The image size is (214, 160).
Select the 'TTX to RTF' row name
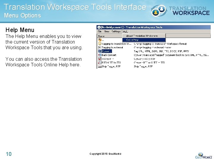108,59
